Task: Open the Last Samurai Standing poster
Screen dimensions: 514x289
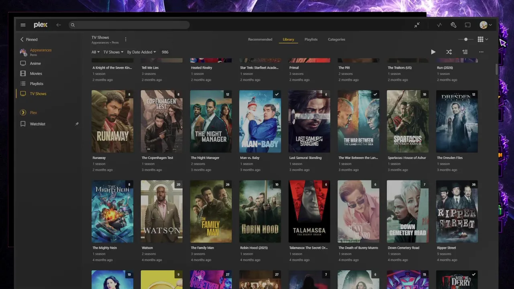Action: 309,121
